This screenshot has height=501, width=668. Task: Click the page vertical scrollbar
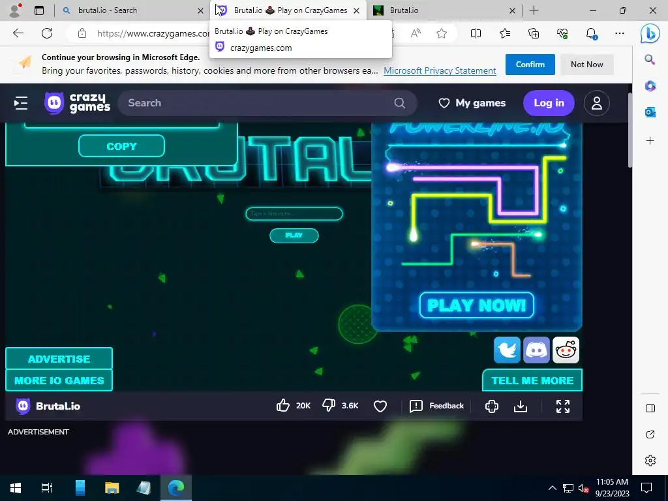tap(630, 130)
